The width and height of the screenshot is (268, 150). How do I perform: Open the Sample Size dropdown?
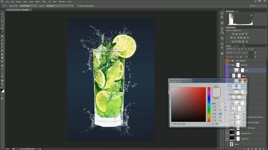click(x=28, y=6)
